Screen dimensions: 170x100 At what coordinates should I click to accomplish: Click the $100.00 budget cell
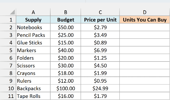pyautogui.click(x=66, y=88)
